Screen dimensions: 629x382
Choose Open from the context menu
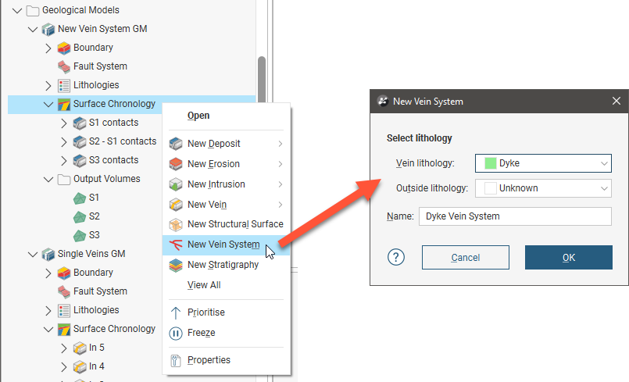[198, 116]
